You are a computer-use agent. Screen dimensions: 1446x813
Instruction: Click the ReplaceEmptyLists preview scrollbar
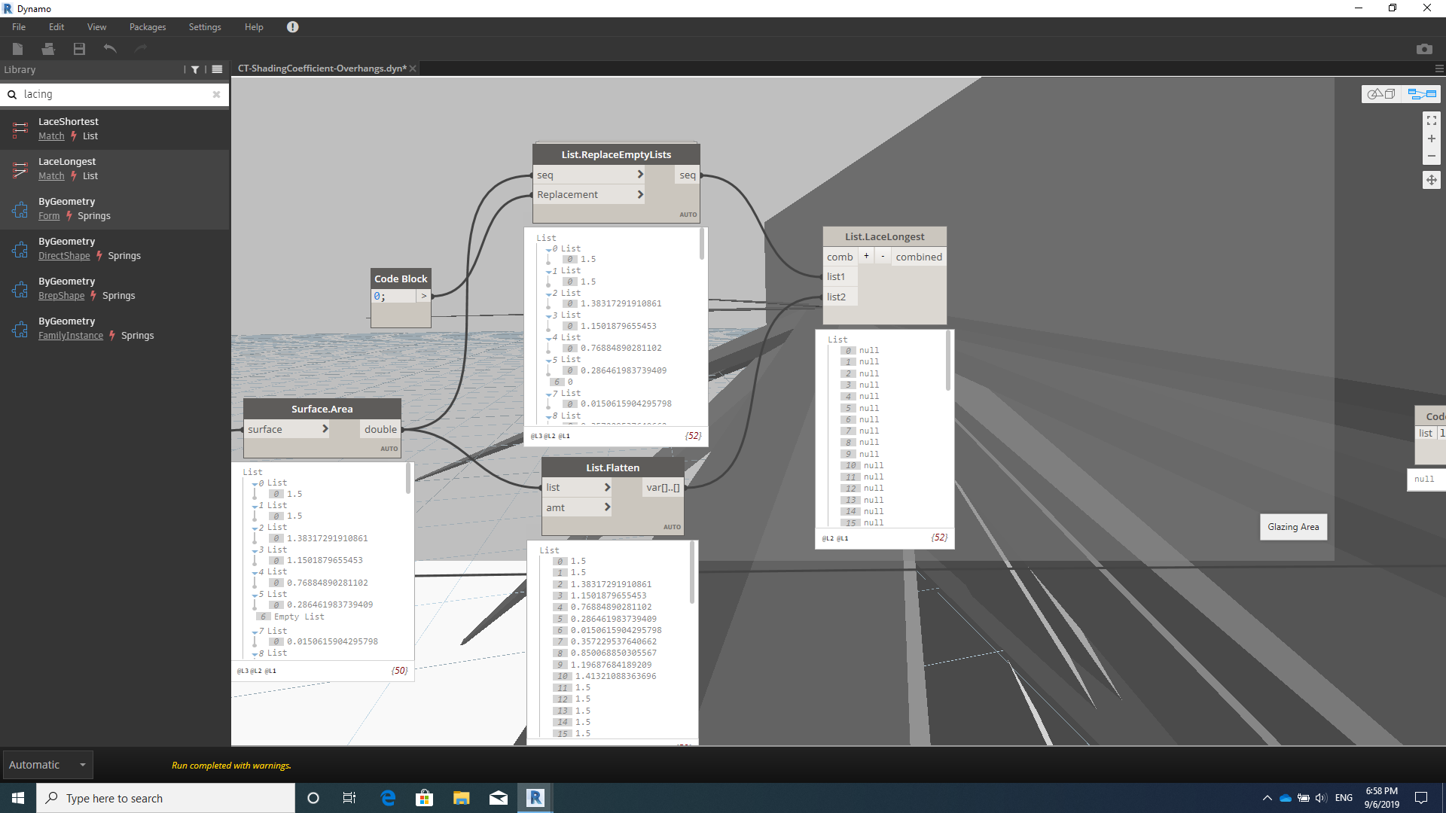(x=703, y=245)
